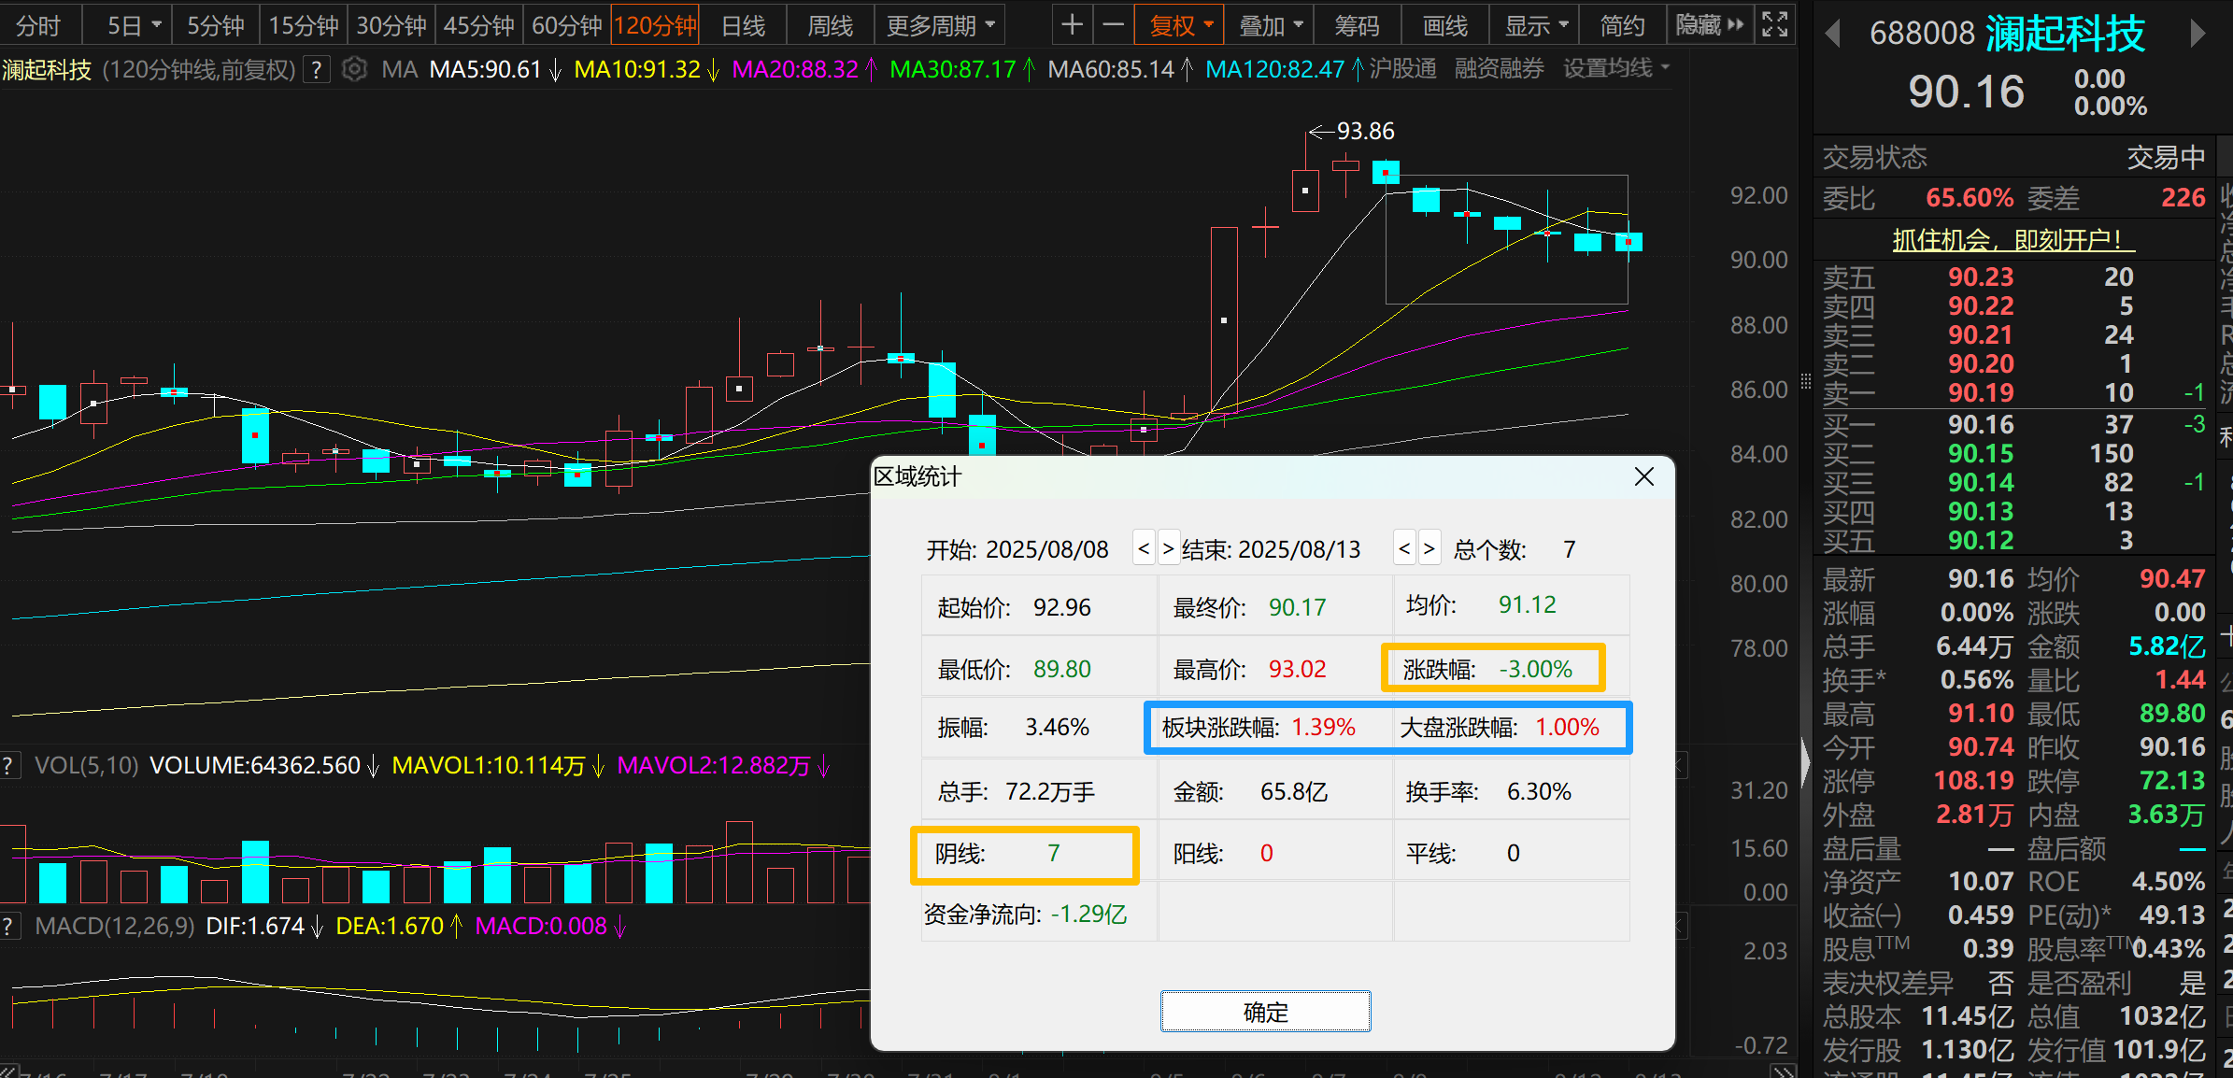Screen dimensions: 2233x1078
Task: Click MA help question mark icon
Action: coord(318,69)
